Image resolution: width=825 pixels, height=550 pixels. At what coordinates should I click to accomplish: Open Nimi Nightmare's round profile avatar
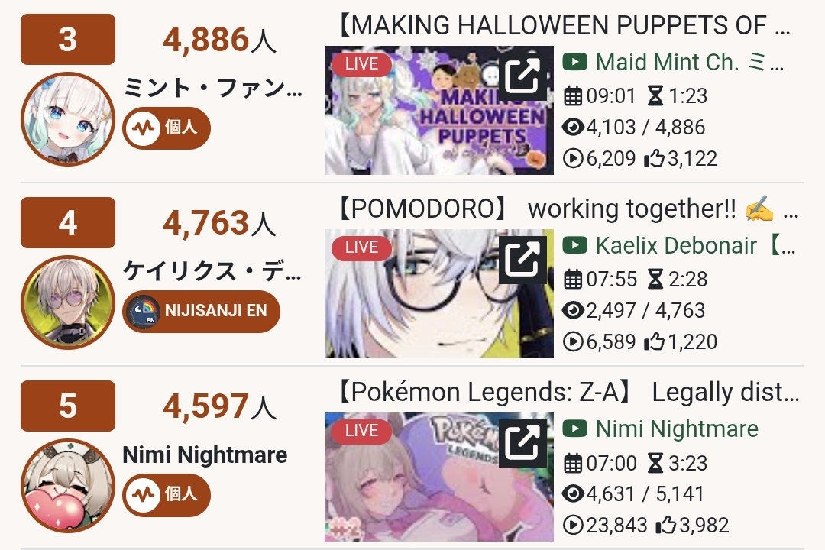tap(68, 485)
